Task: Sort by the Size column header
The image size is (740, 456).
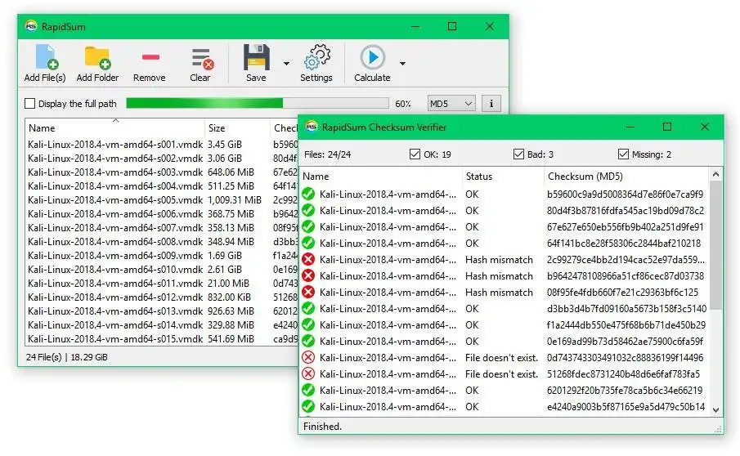Action: (217, 127)
